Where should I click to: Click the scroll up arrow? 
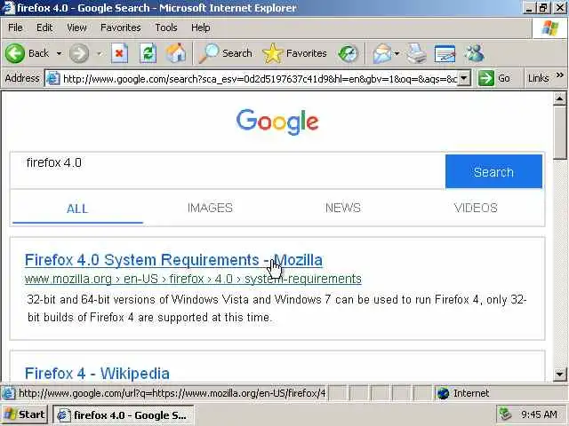click(560, 99)
